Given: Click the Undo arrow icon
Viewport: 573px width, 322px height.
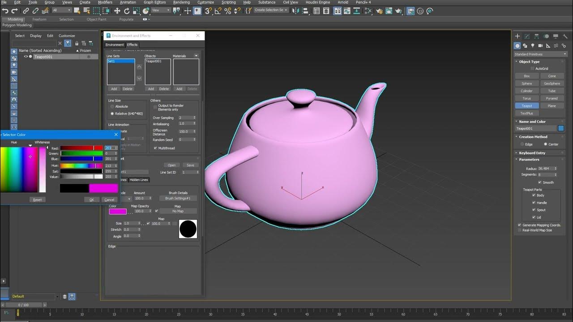Looking at the screenshot, I should click(x=6, y=11).
